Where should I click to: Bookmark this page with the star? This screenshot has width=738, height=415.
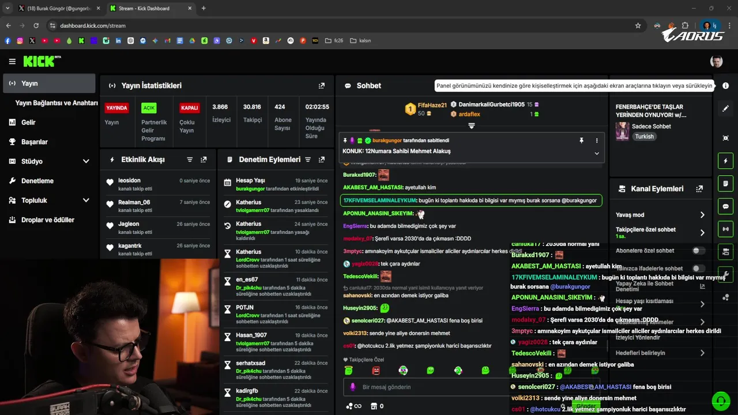point(638,25)
